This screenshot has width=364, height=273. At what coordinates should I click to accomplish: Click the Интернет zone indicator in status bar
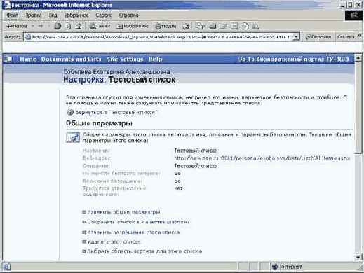288,267
